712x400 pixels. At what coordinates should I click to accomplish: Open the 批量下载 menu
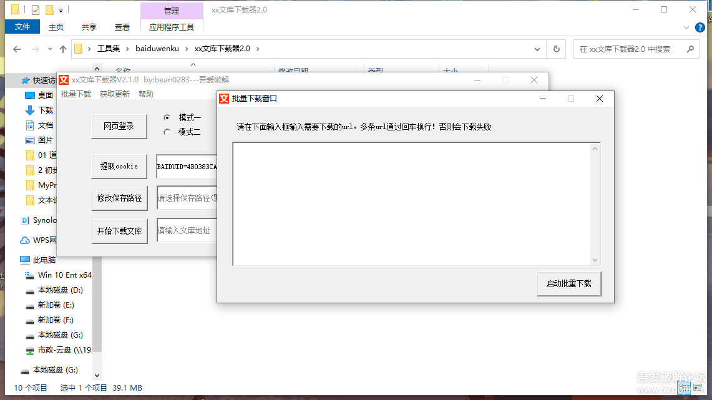[76, 94]
